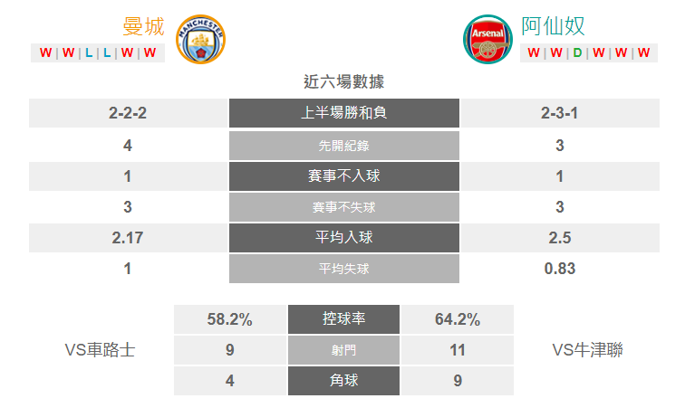The image size is (685, 408).
Task: Select the 上半場勝和負 row label
Action: click(x=344, y=113)
